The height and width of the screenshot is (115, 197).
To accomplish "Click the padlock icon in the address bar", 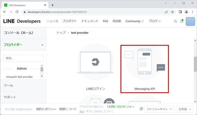I will [25, 12].
